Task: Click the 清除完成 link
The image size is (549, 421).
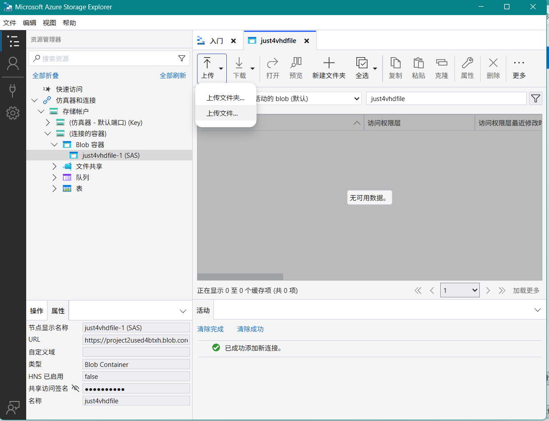Action: tap(210, 329)
